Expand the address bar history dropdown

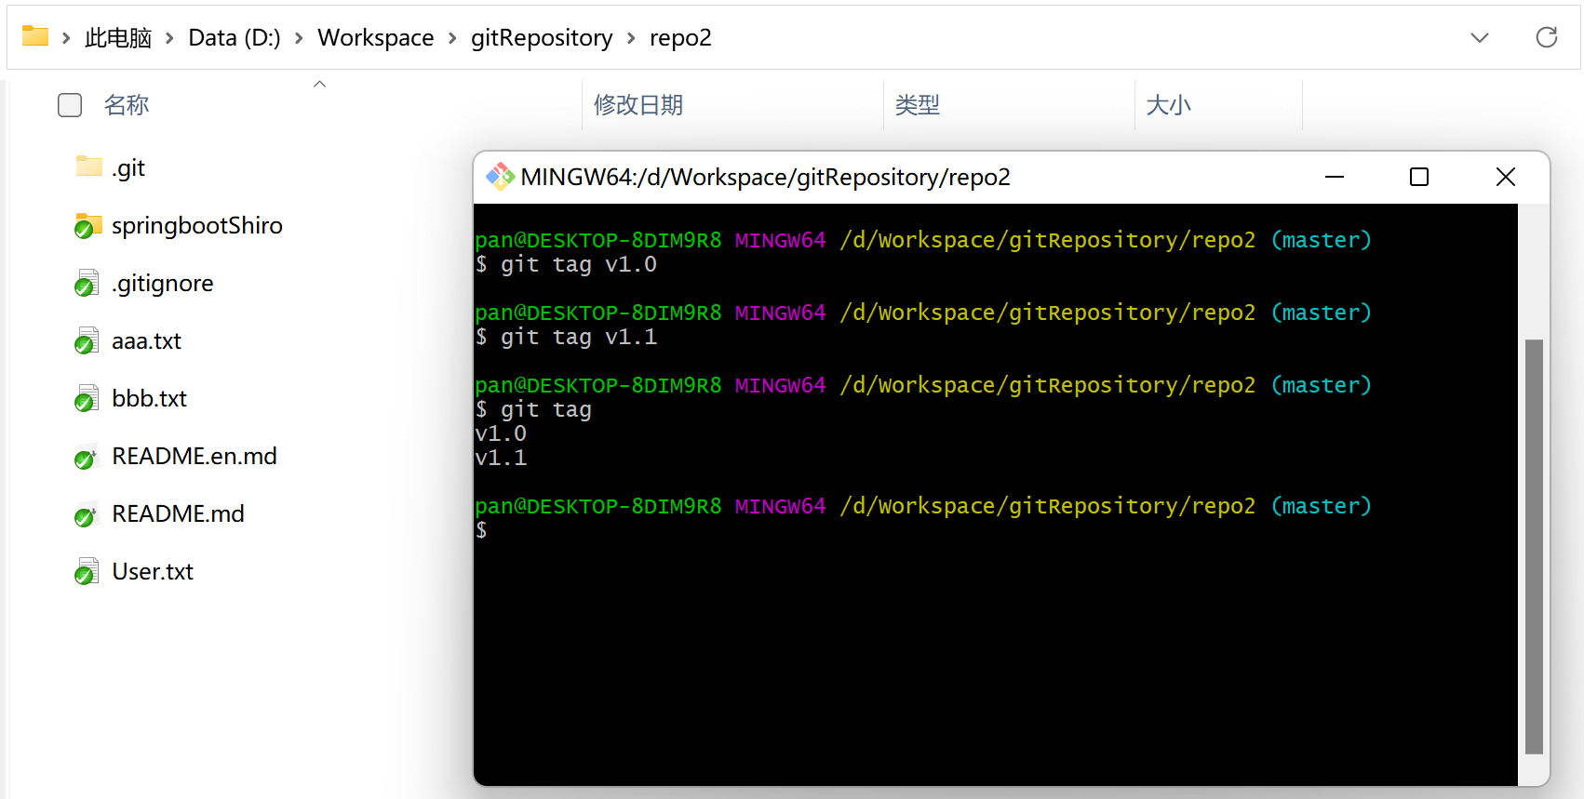pyautogui.click(x=1479, y=37)
